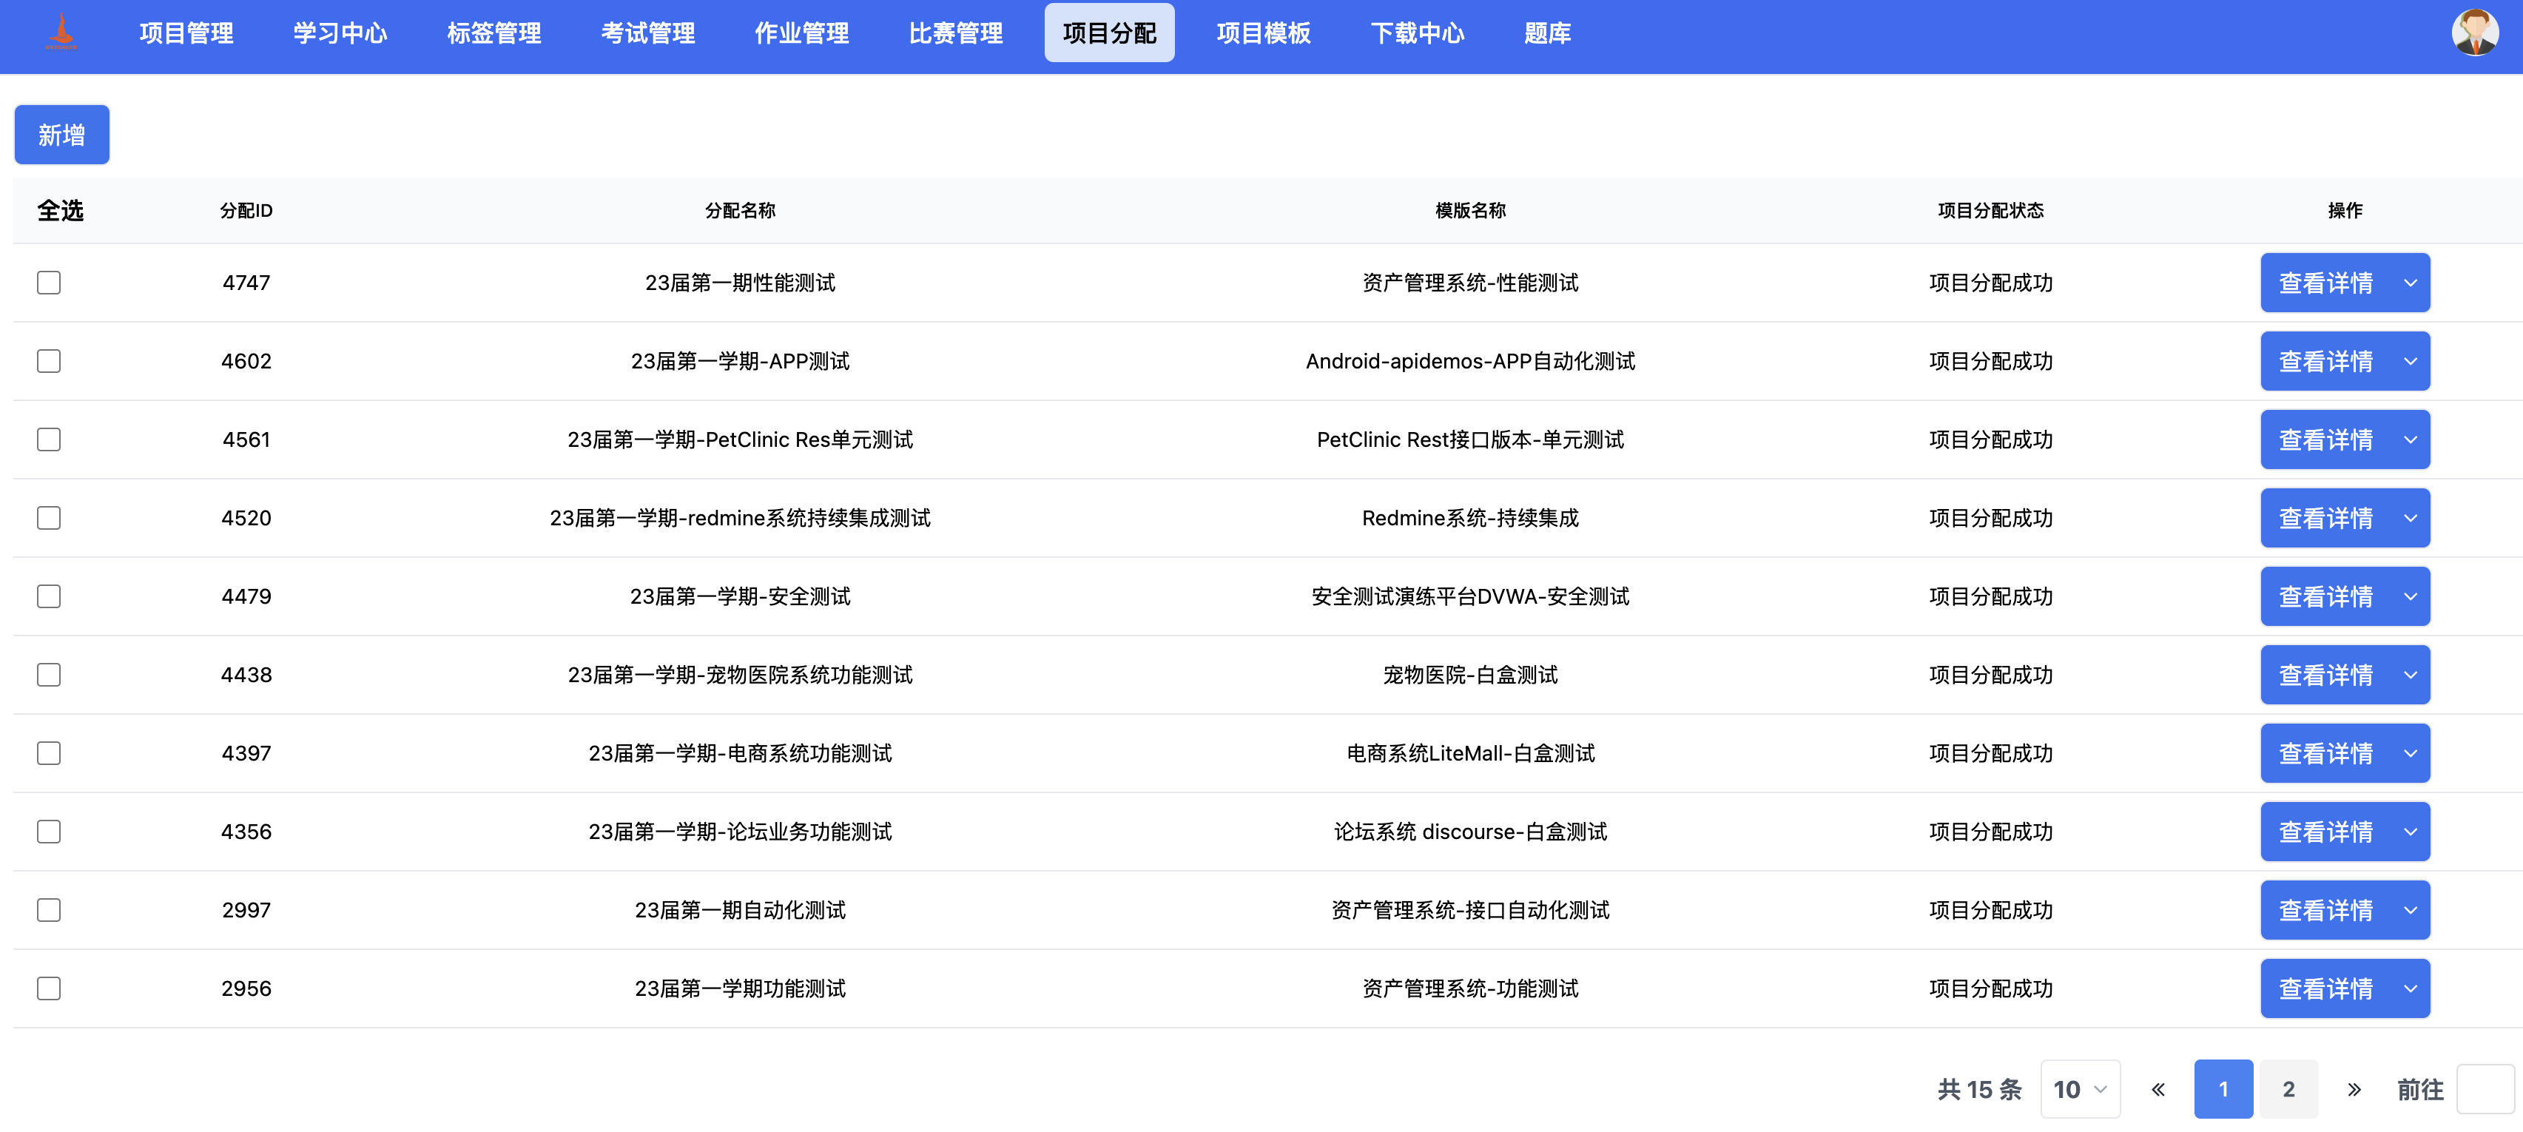Open the user avatar profile menu

[2474, 33]
